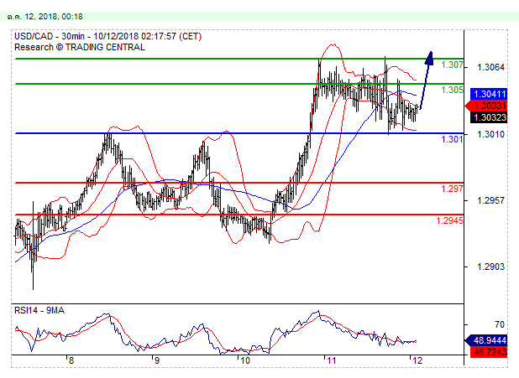This screenshot has width=519, height=378.
Task: Select the red 1.2945 support label
Action: click(450, 220)
